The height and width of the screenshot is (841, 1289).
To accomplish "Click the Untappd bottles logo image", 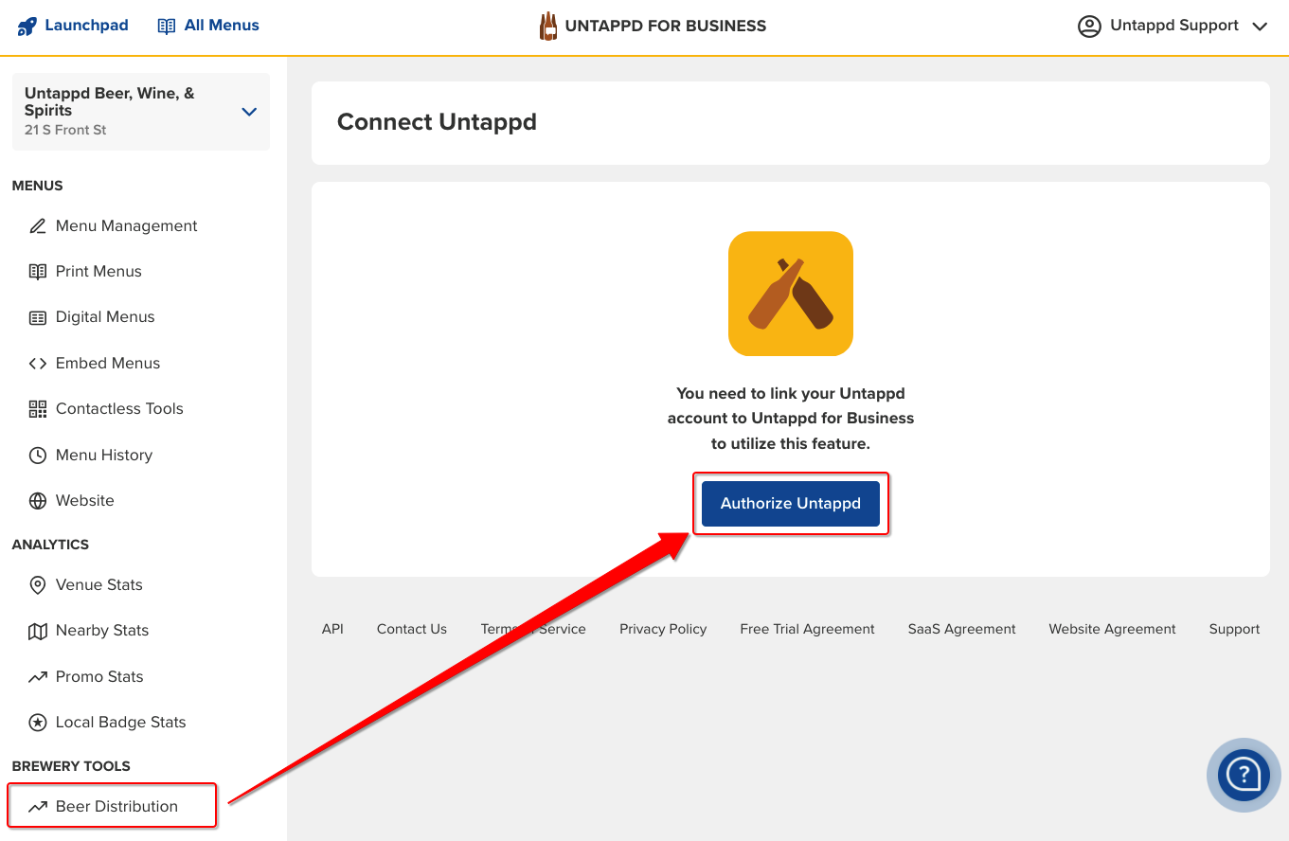I will tap(790, 294).
